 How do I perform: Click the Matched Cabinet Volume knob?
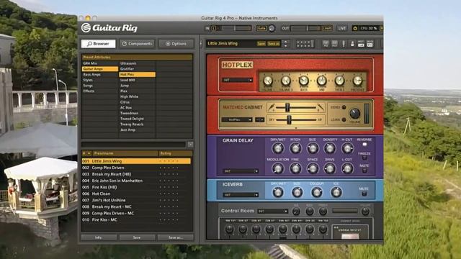click(x=355, y=113)
